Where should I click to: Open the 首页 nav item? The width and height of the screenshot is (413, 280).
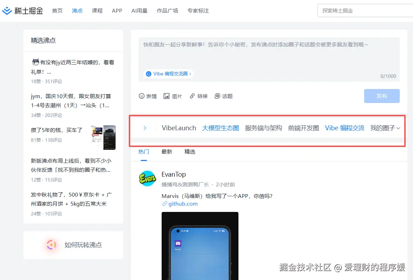(x=57, y=11)
